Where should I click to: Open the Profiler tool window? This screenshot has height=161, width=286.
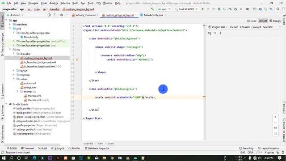tap(74, 148)
